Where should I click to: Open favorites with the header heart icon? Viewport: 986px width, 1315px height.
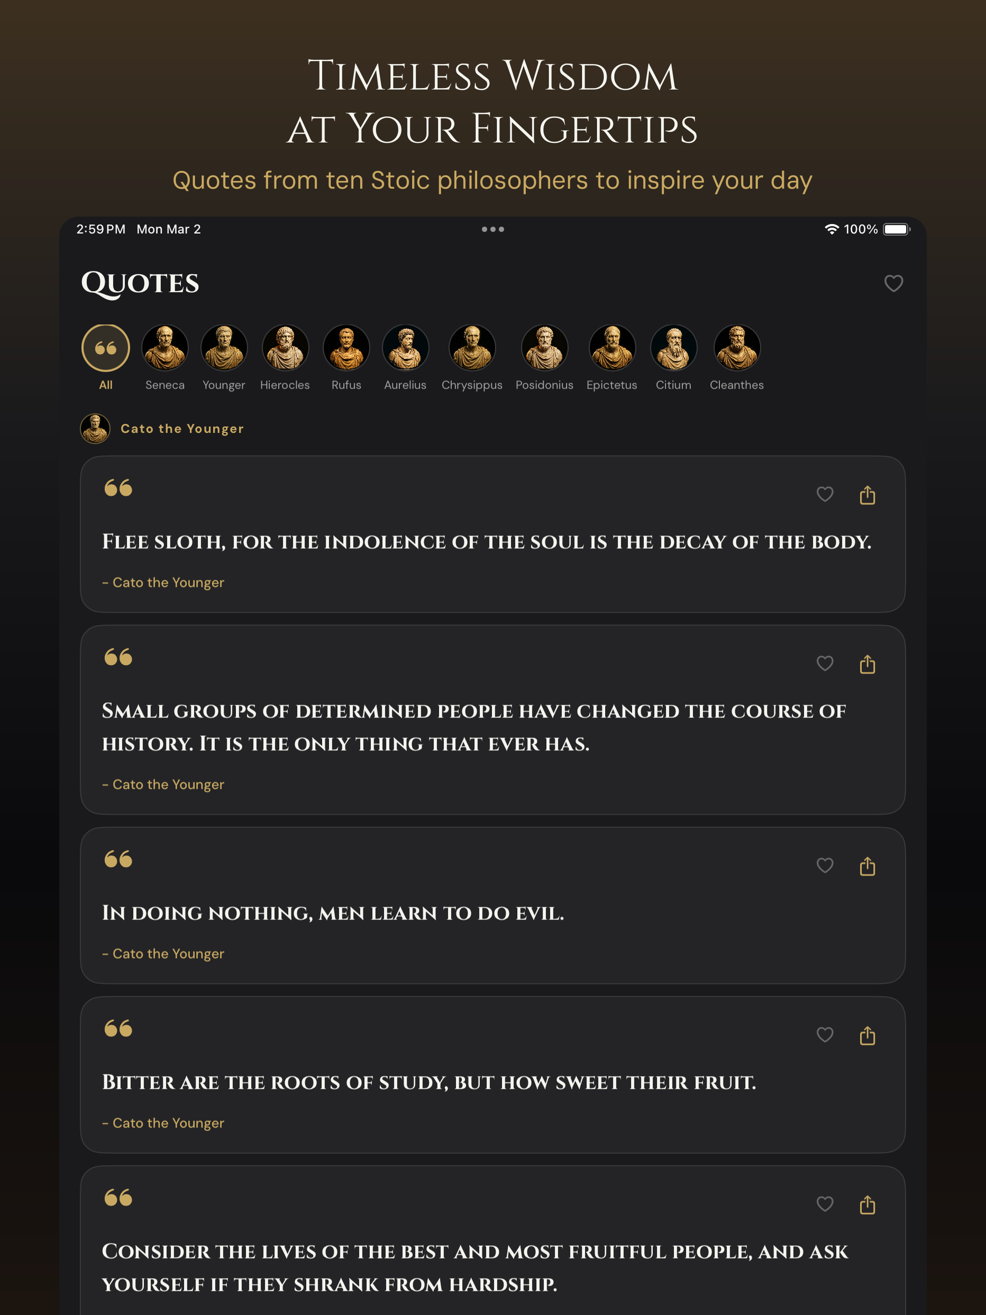click(893, 283)
